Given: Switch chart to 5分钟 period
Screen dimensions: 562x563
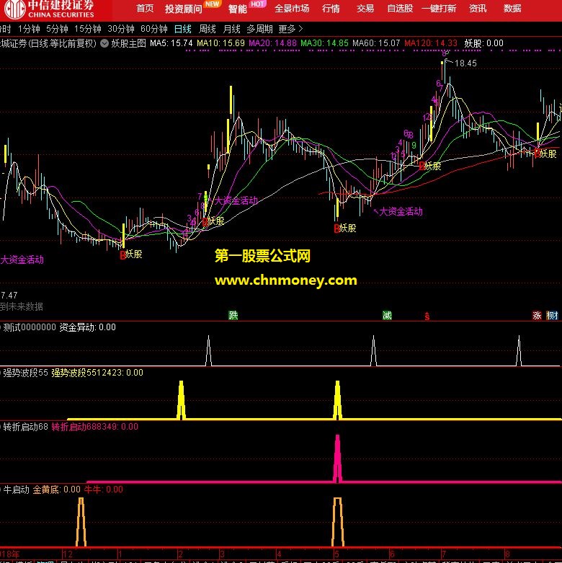Looking at the screenshot, I should point(57,29).
